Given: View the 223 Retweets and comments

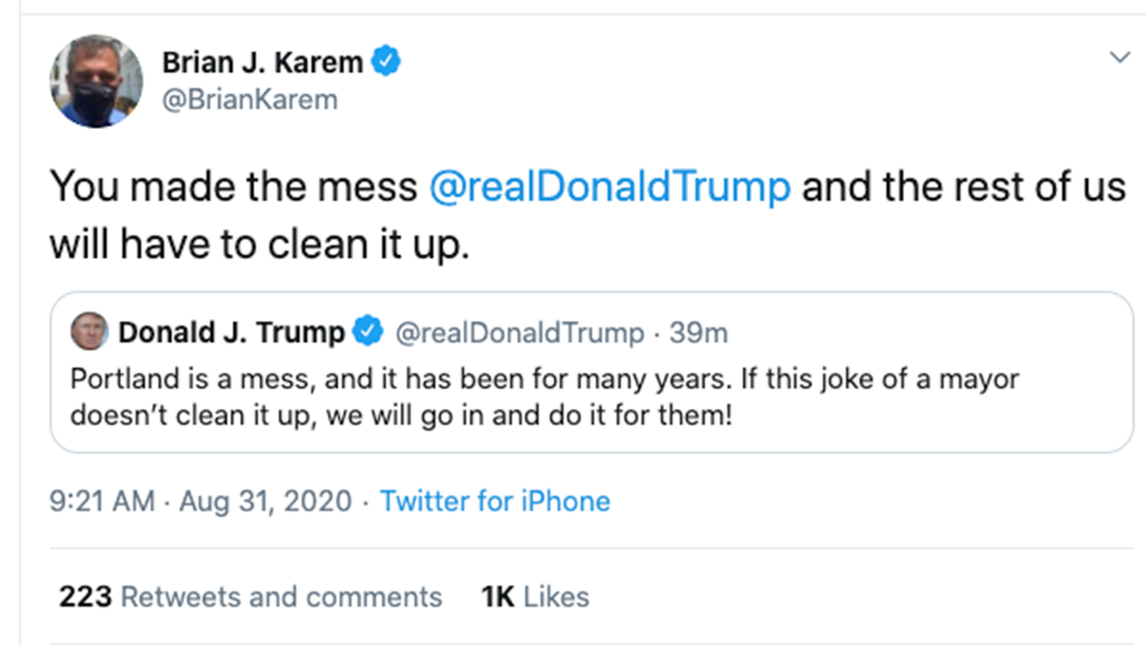Looking at the screenshot, I should point(250,597).
